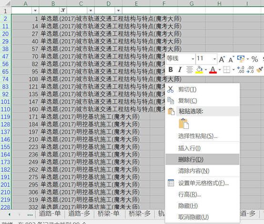
Task: Apply red font color A
Action: pos(213,69)
